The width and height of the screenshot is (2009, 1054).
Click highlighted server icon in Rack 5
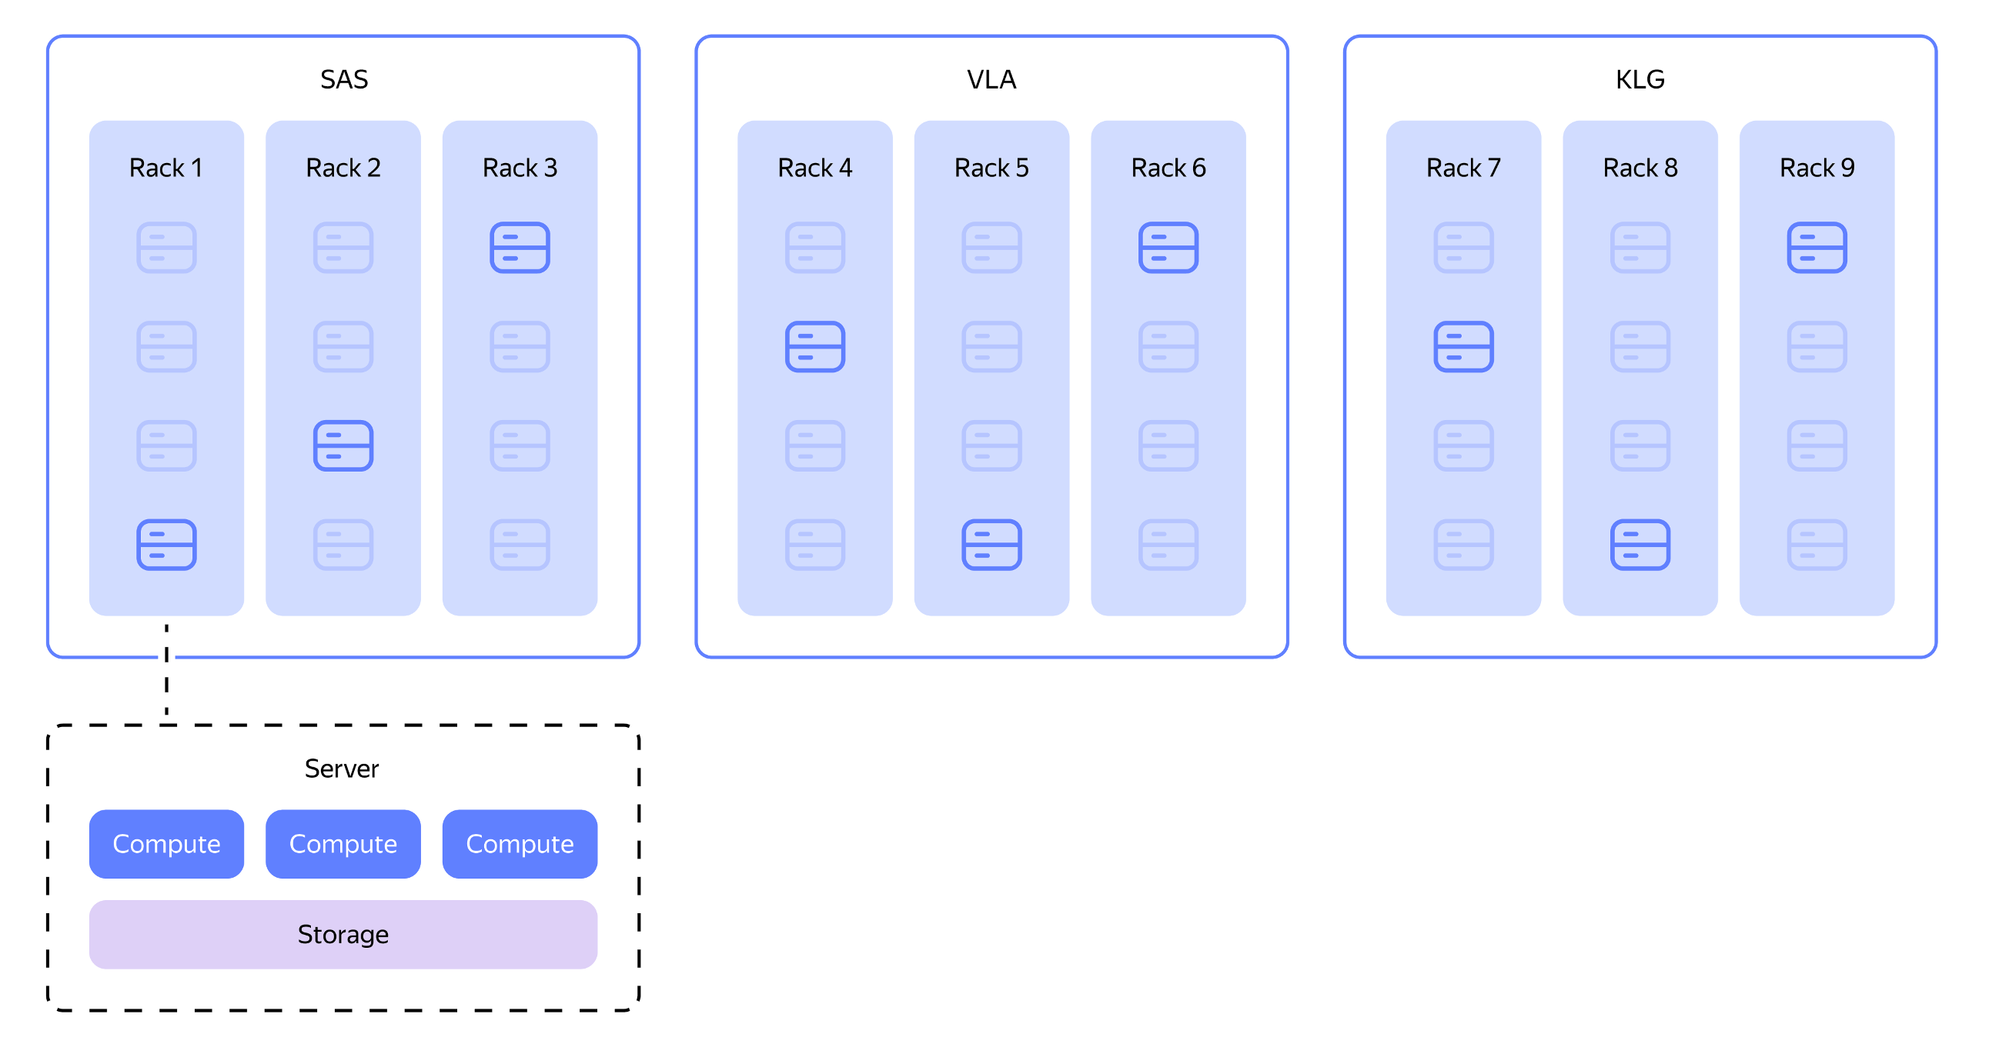991,544
